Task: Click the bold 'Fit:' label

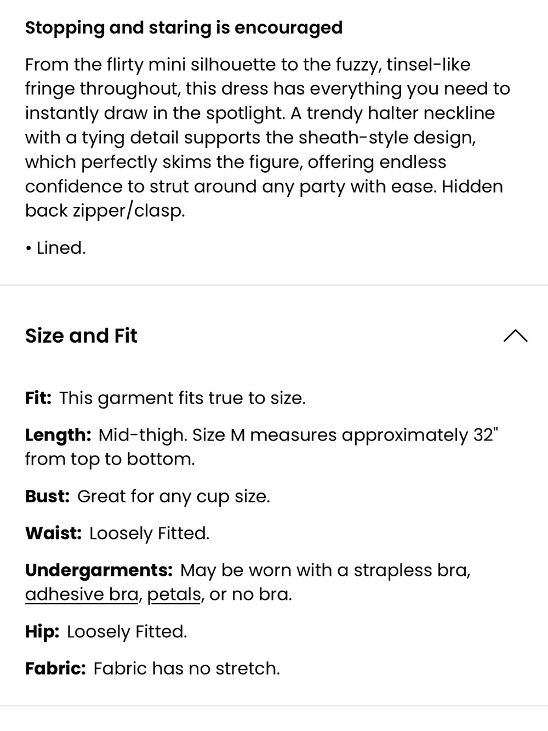Action: (38, 398)
